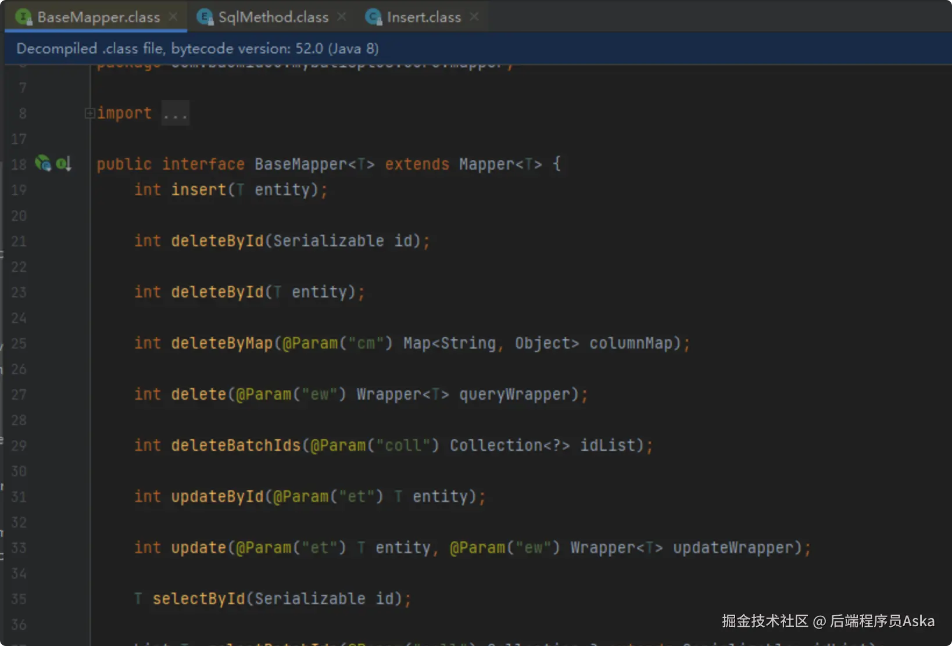Click the folded import ellipsis placeholder
This screenshot has width=952, height=646.
click(x=175, y=114)
